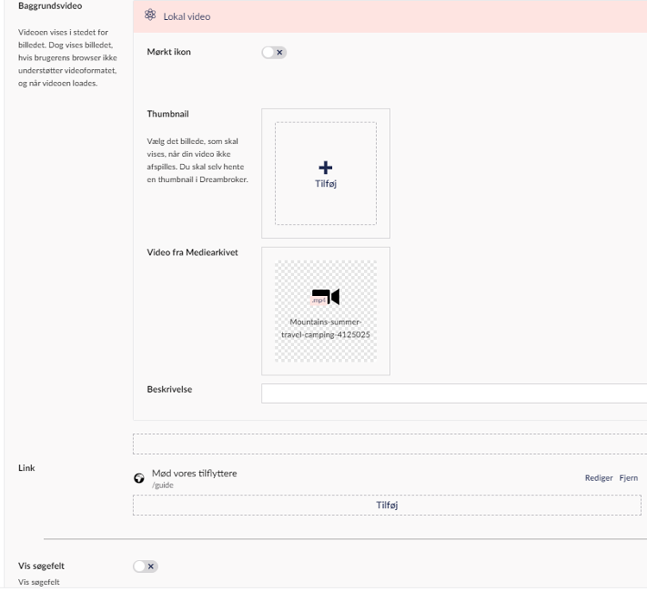Enable the Mørkt ikon toggle
The image size is (647, 592).
(273, 53)
